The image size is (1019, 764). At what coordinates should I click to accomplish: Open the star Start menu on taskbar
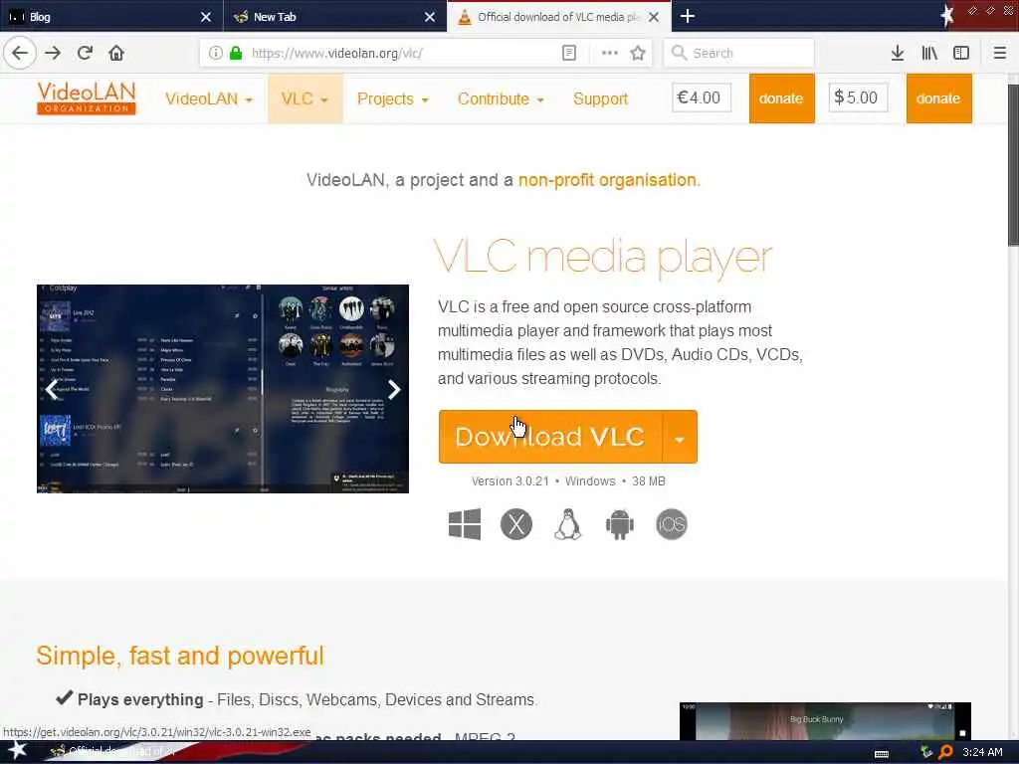(x=16, y=750)
